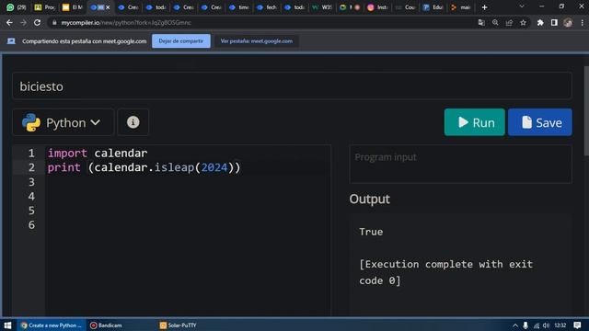Image resolution: width=589 pixels, height=331 pixels.
Task: Click the translate page icon
Action: pos(481,22)
